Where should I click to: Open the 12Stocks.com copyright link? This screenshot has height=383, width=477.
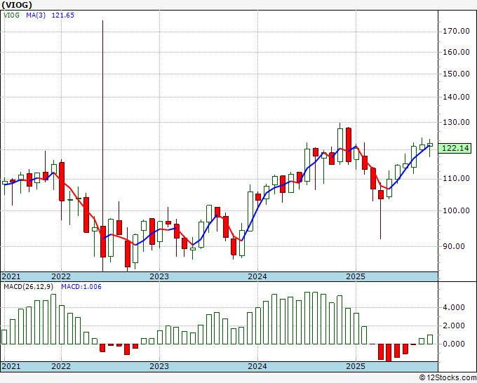448,378
